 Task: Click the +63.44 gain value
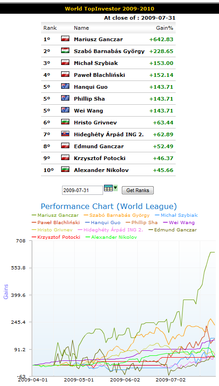[x=163, y=123]
